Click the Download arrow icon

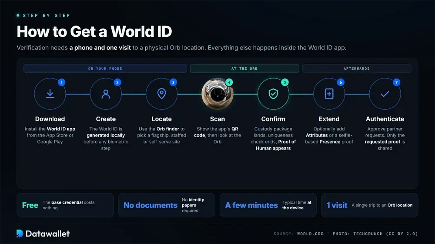point(50,94)
